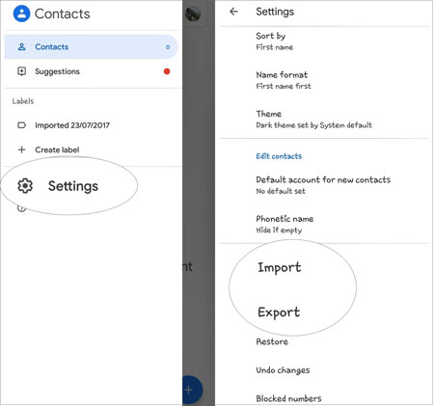
Task: Click the Settings page title
Action: pyautogui.click(x=275, y=12)
